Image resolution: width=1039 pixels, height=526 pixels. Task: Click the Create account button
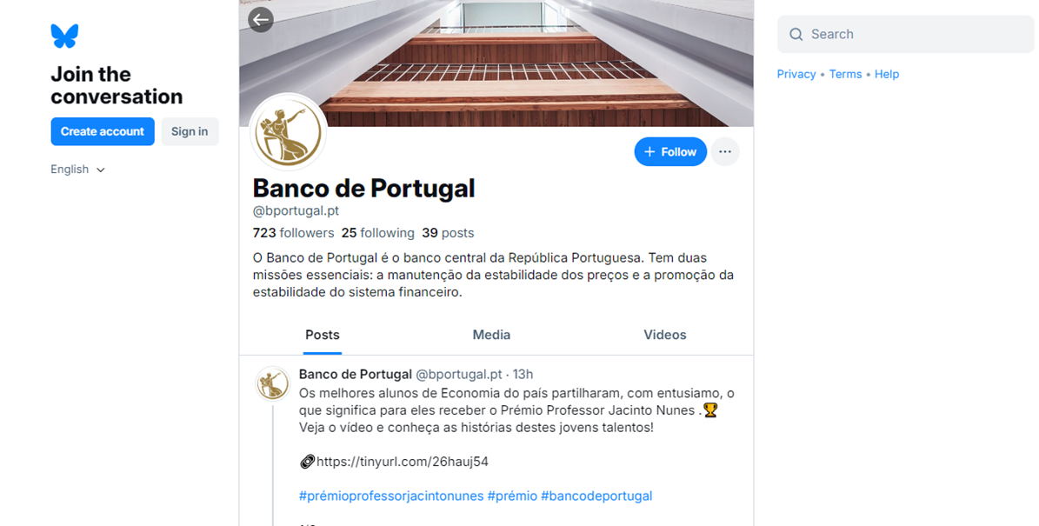(103, 131)
